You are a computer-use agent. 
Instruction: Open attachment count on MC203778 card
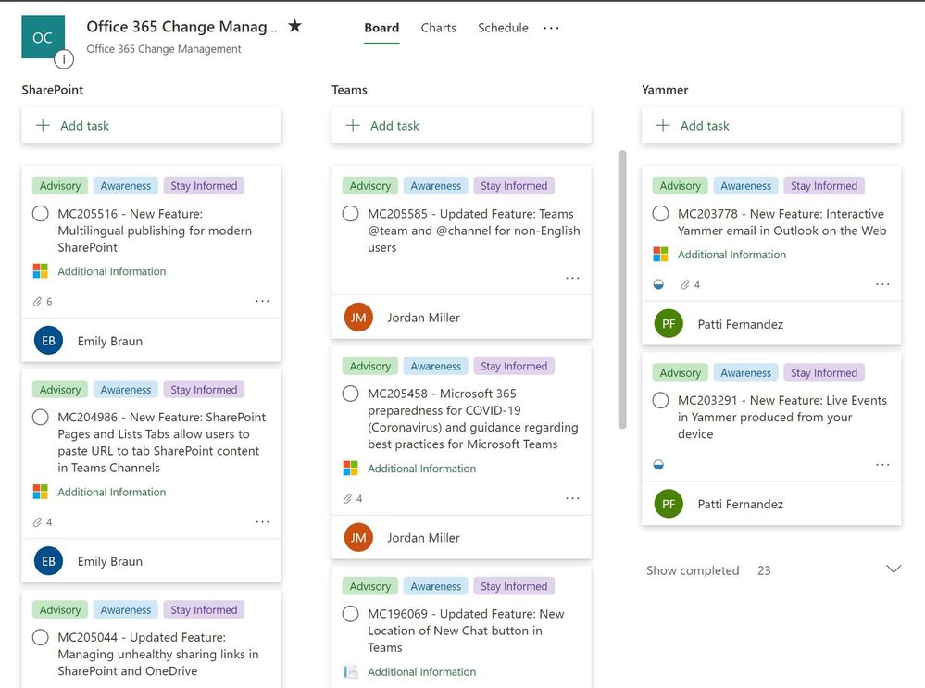click(690, 284)
